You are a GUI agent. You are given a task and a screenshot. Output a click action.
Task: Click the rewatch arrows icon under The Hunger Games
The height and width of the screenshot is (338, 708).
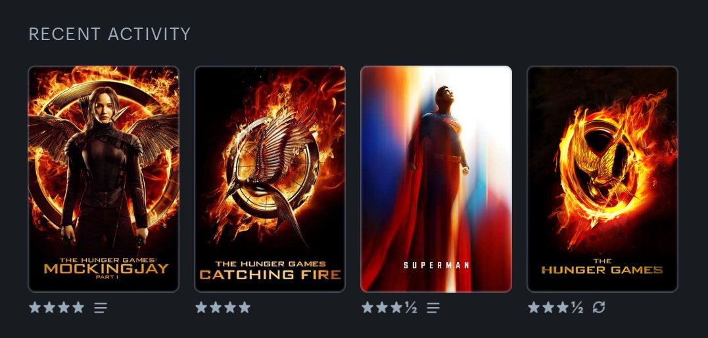tap(599, 307)
